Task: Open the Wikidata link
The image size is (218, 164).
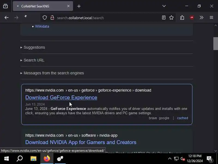Action: pos(42,26)
